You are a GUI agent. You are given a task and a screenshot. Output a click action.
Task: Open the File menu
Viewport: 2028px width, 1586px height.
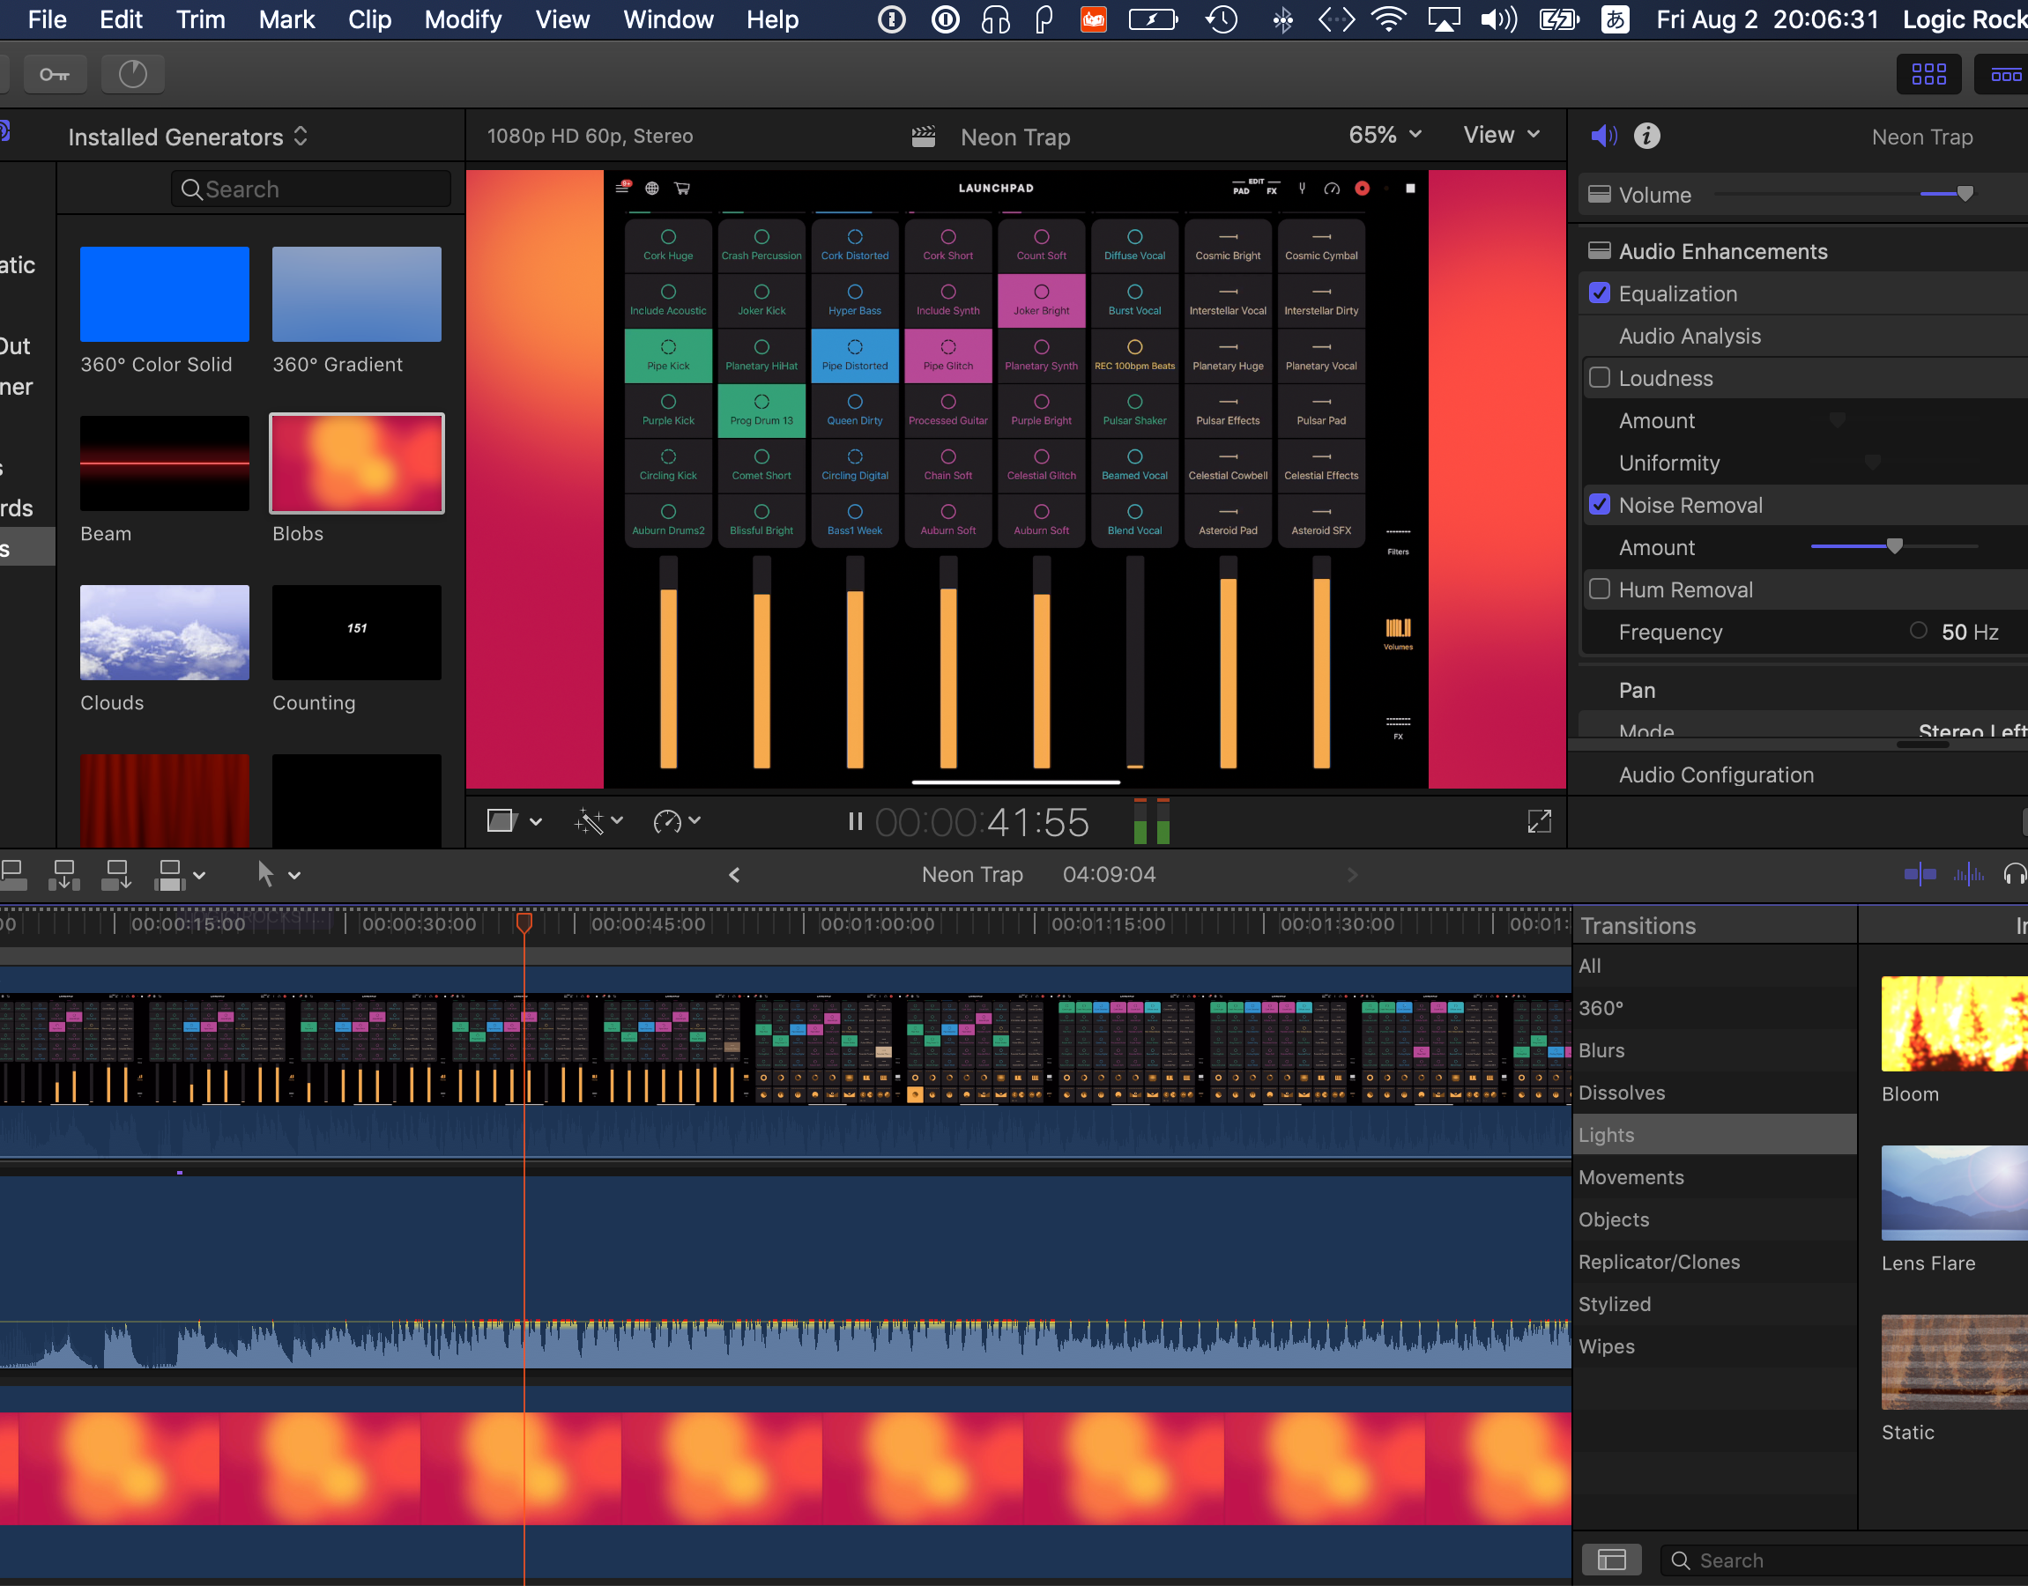click(48, 19)
